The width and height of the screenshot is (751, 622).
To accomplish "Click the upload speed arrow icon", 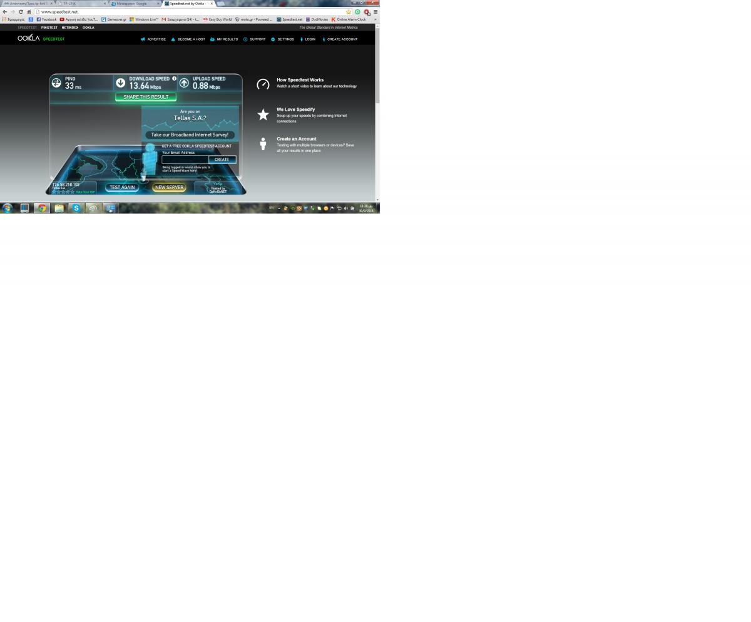I will [184, 83].
